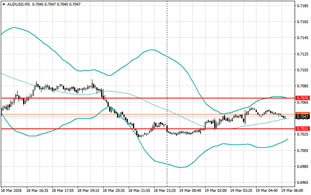The image size is (311, 195).
Task: Click the 18 Mar 17:55 time label
Action: 63,191
